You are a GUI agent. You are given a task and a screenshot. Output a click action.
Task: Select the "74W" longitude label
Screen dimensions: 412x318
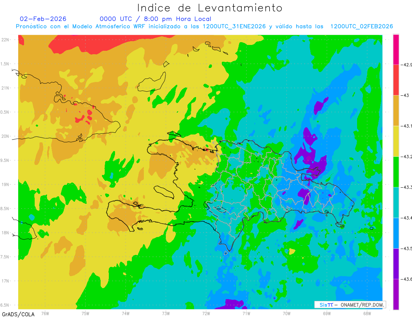click(126, 313)
